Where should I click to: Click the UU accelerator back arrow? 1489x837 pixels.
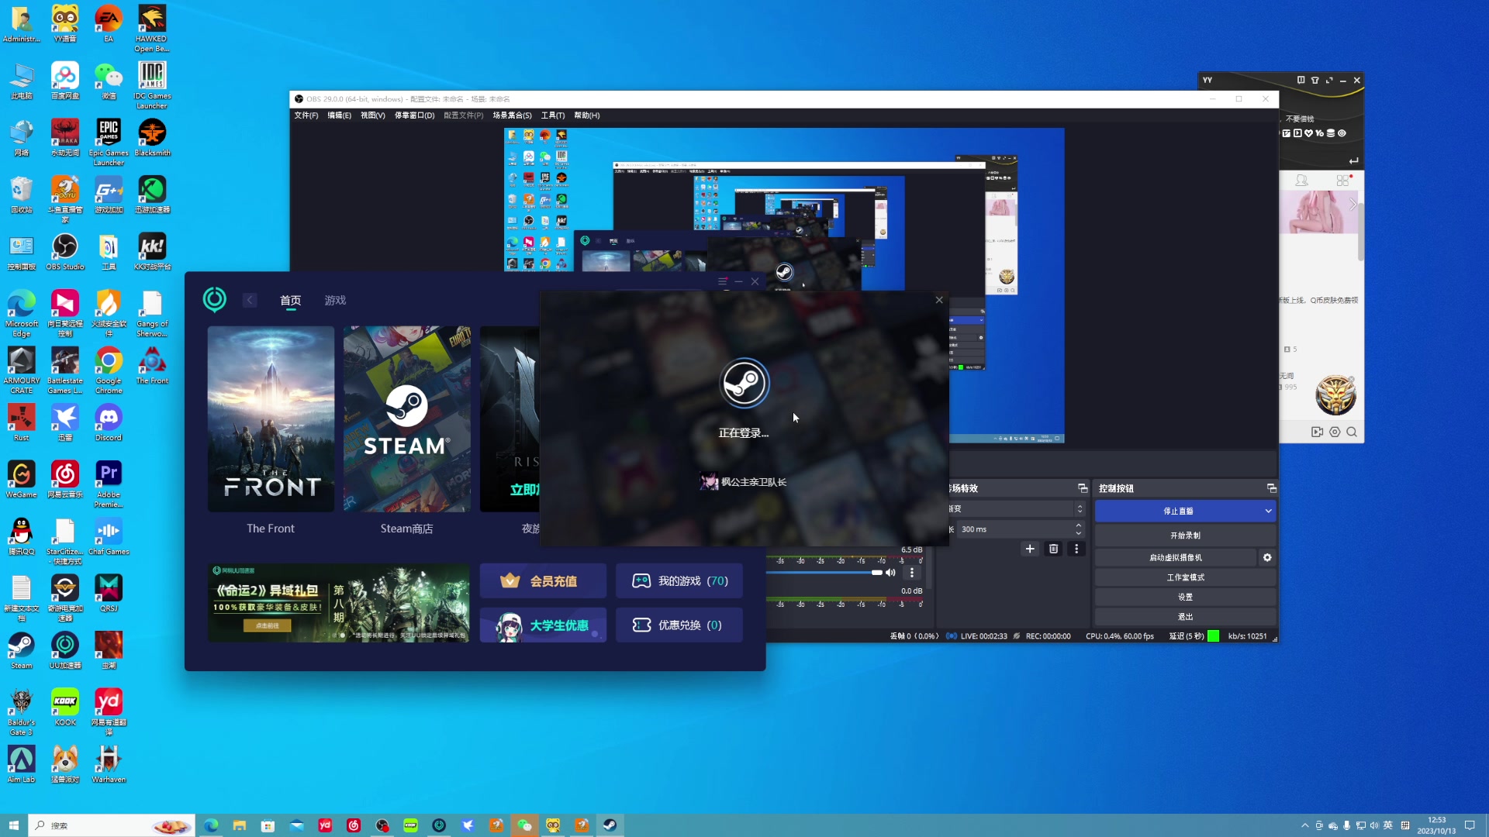250,300
